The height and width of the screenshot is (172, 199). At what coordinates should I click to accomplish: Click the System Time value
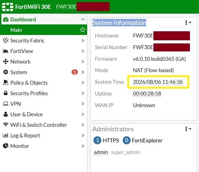[158, 82]
